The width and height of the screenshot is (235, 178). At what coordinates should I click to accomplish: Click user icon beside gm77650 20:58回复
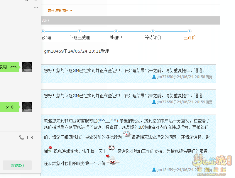[154, 77]
